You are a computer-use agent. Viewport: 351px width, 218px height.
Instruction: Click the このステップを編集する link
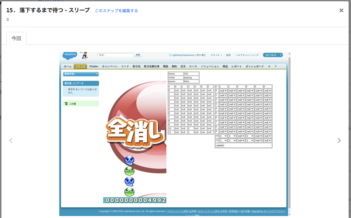click(116, 11)
